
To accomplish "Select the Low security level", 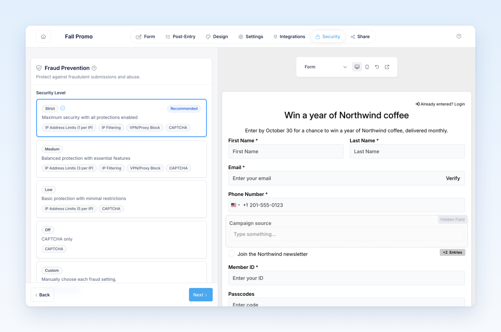I will pyautogui.click(x=121, y=199).
